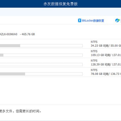This screenshot has width=121, height=121.
Task: Select the partition with 34.23 GB free
Action: coord(61,44)
